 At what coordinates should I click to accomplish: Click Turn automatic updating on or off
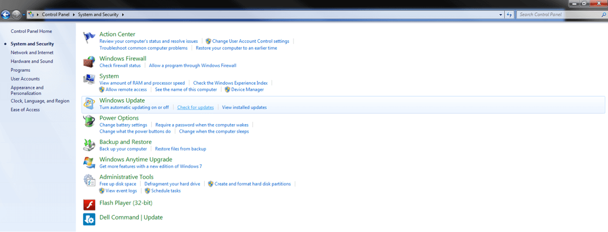tap(134, 107)
